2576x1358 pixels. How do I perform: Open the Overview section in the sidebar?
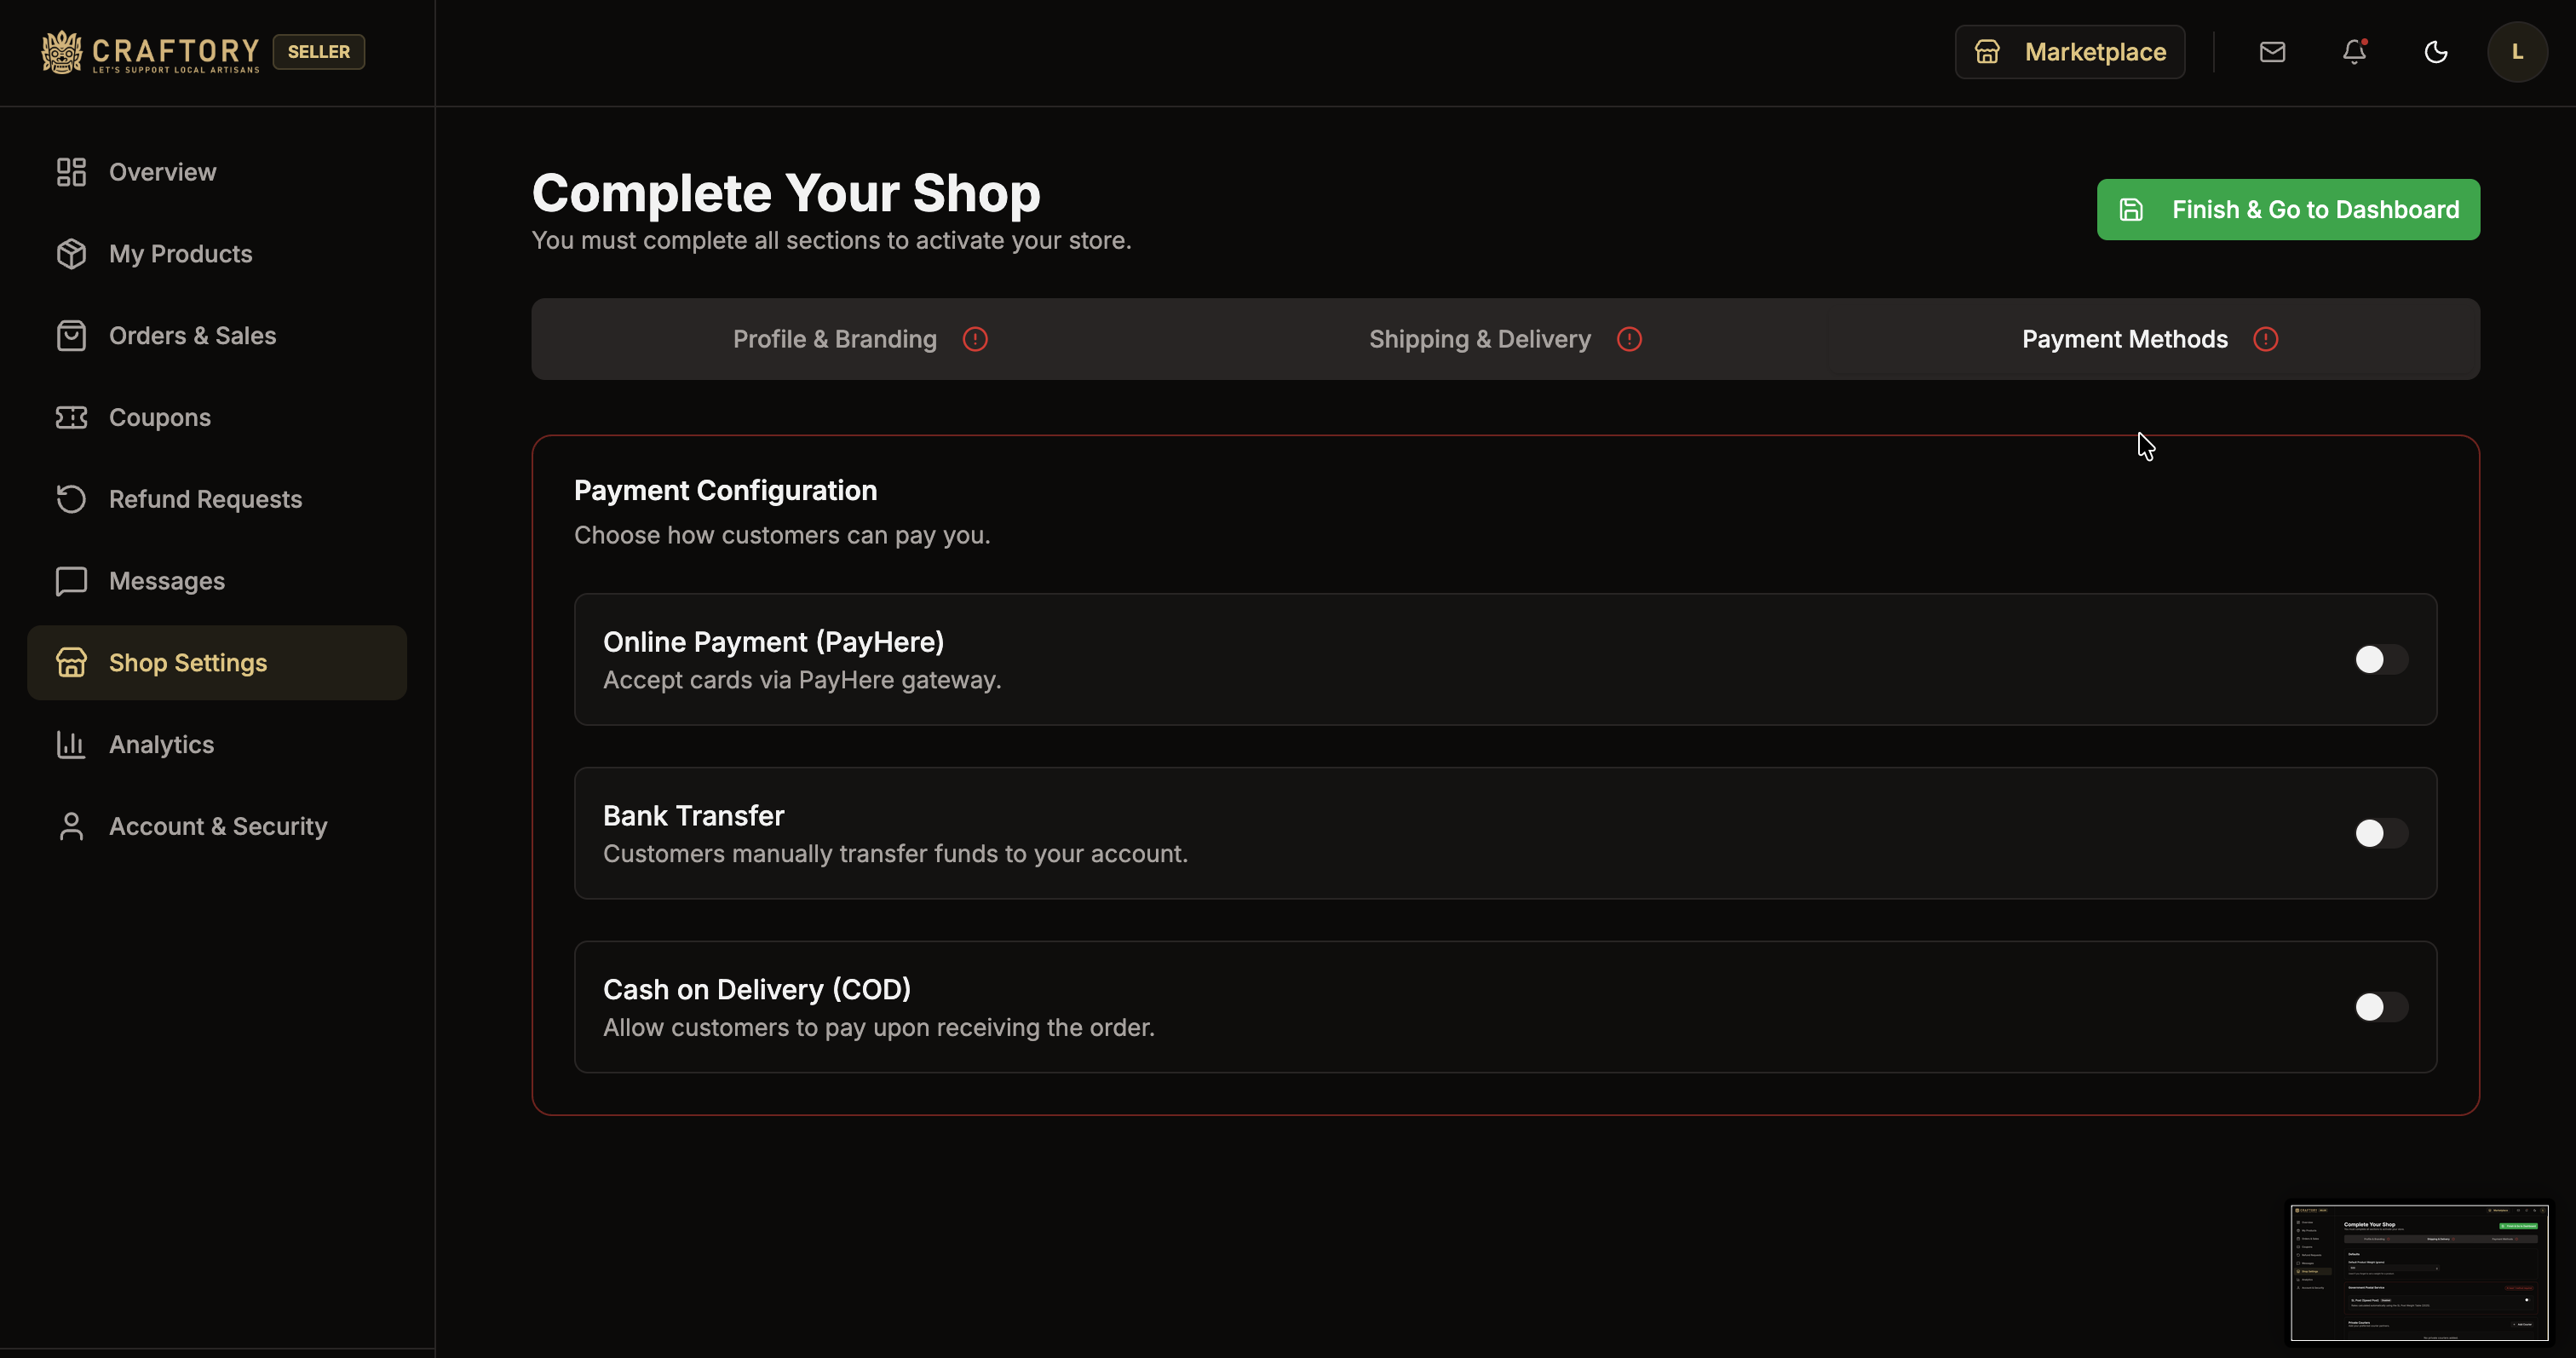click(x=162, y=171)
